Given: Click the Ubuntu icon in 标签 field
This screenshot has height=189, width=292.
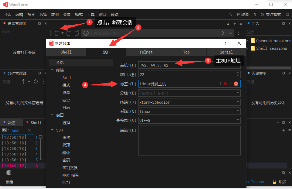Looking at the screenshot, I should [x=236, y=84].
